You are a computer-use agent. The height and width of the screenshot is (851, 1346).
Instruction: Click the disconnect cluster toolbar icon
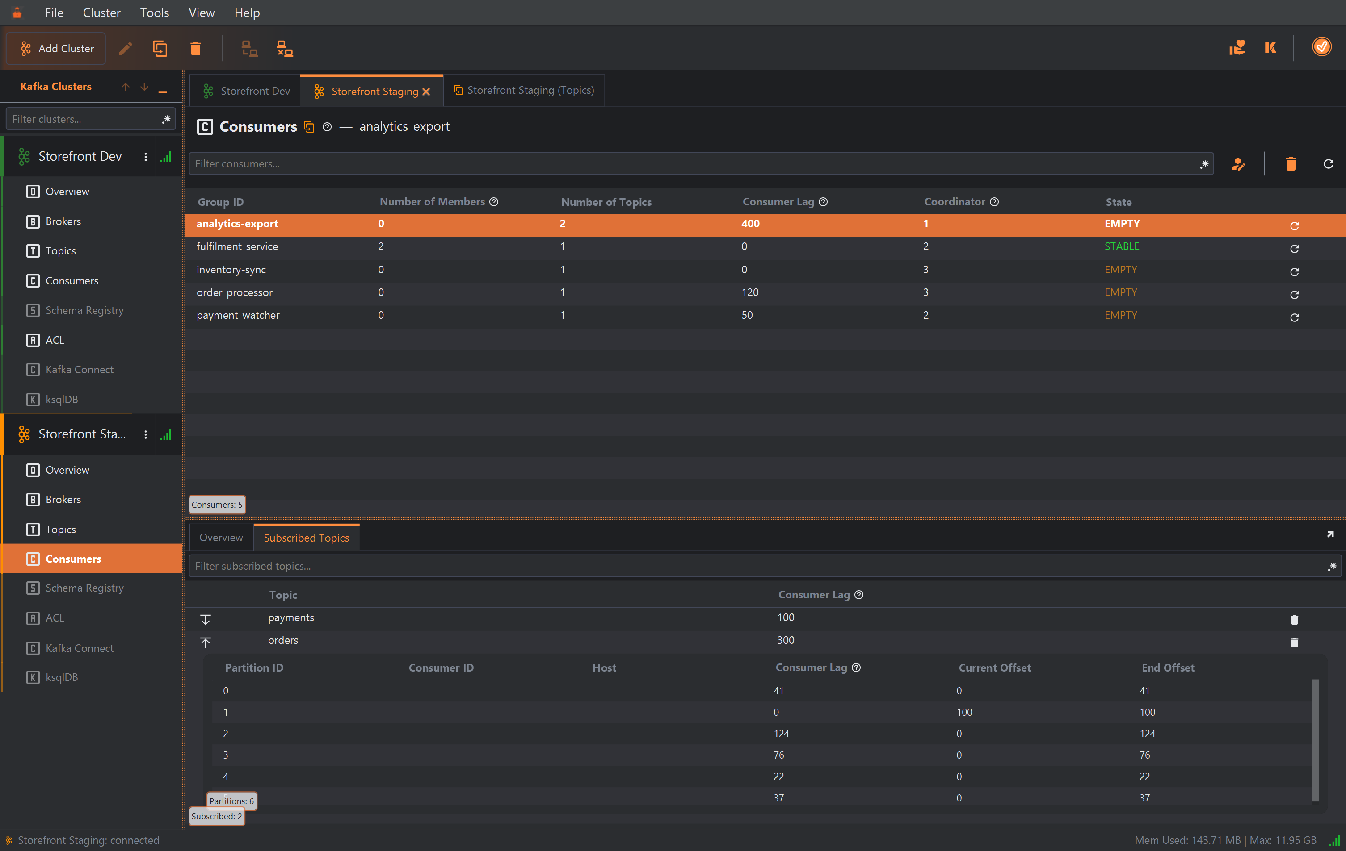(x=285, y=49)
